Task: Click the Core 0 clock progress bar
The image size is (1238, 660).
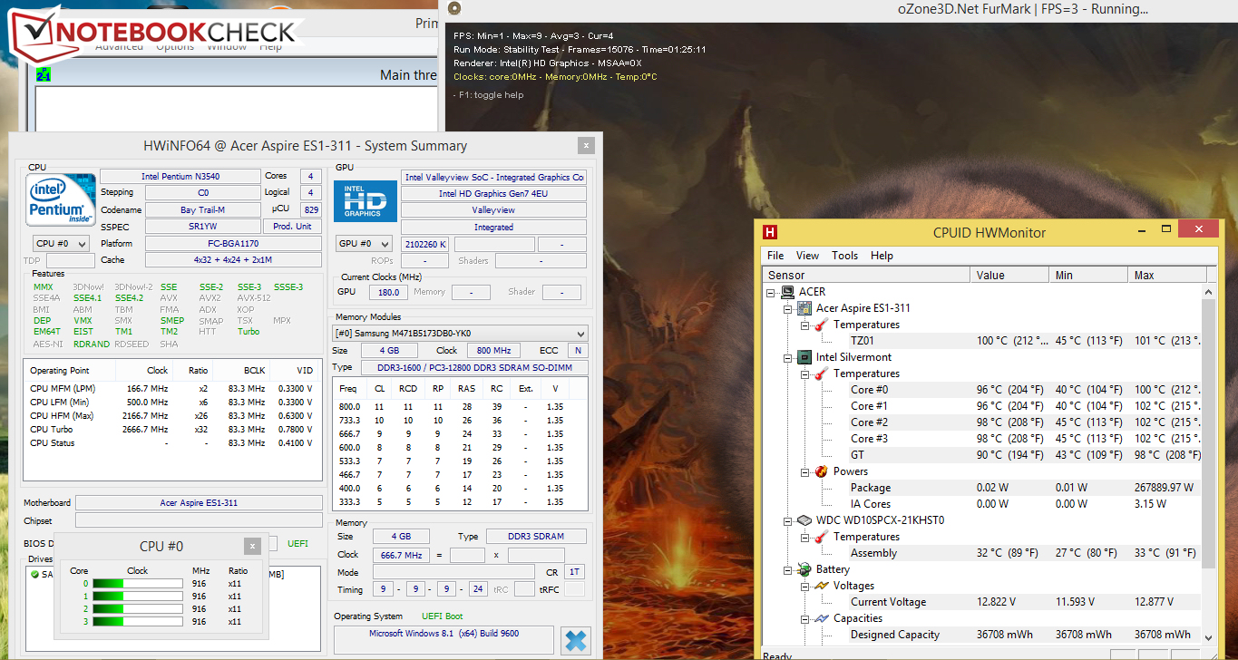Action: coord(138,584)
